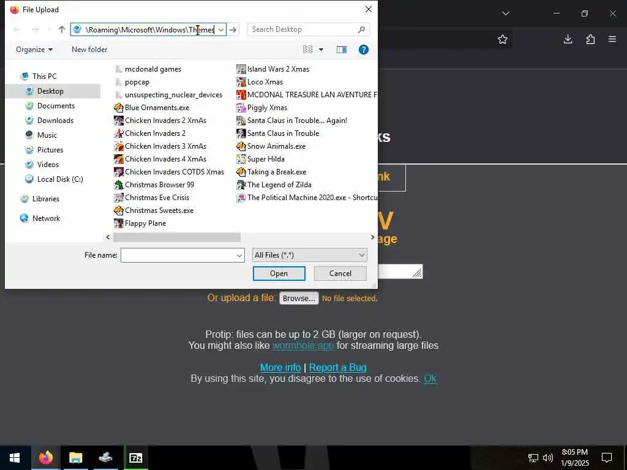This screenshot has height=470, width=627.
Task: Click the cookie notice Ok link
Action: click(430, 378)
